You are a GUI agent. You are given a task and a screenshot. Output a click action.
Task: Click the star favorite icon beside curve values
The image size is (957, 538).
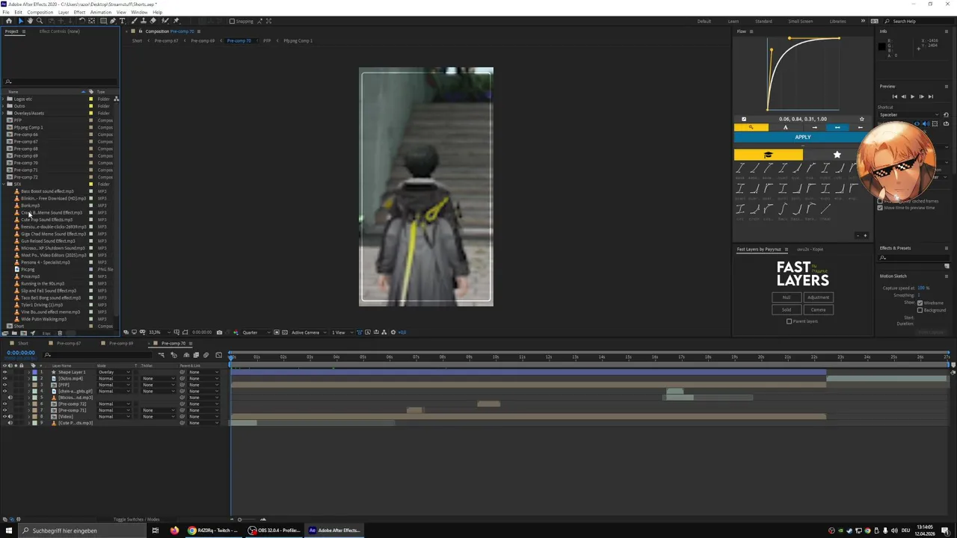click(861, 120)
